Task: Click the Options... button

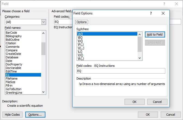Action: click(35, 115)
